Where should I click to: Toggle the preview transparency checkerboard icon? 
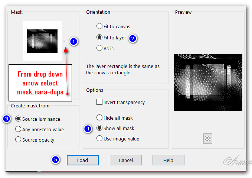[x=207, y=139]
